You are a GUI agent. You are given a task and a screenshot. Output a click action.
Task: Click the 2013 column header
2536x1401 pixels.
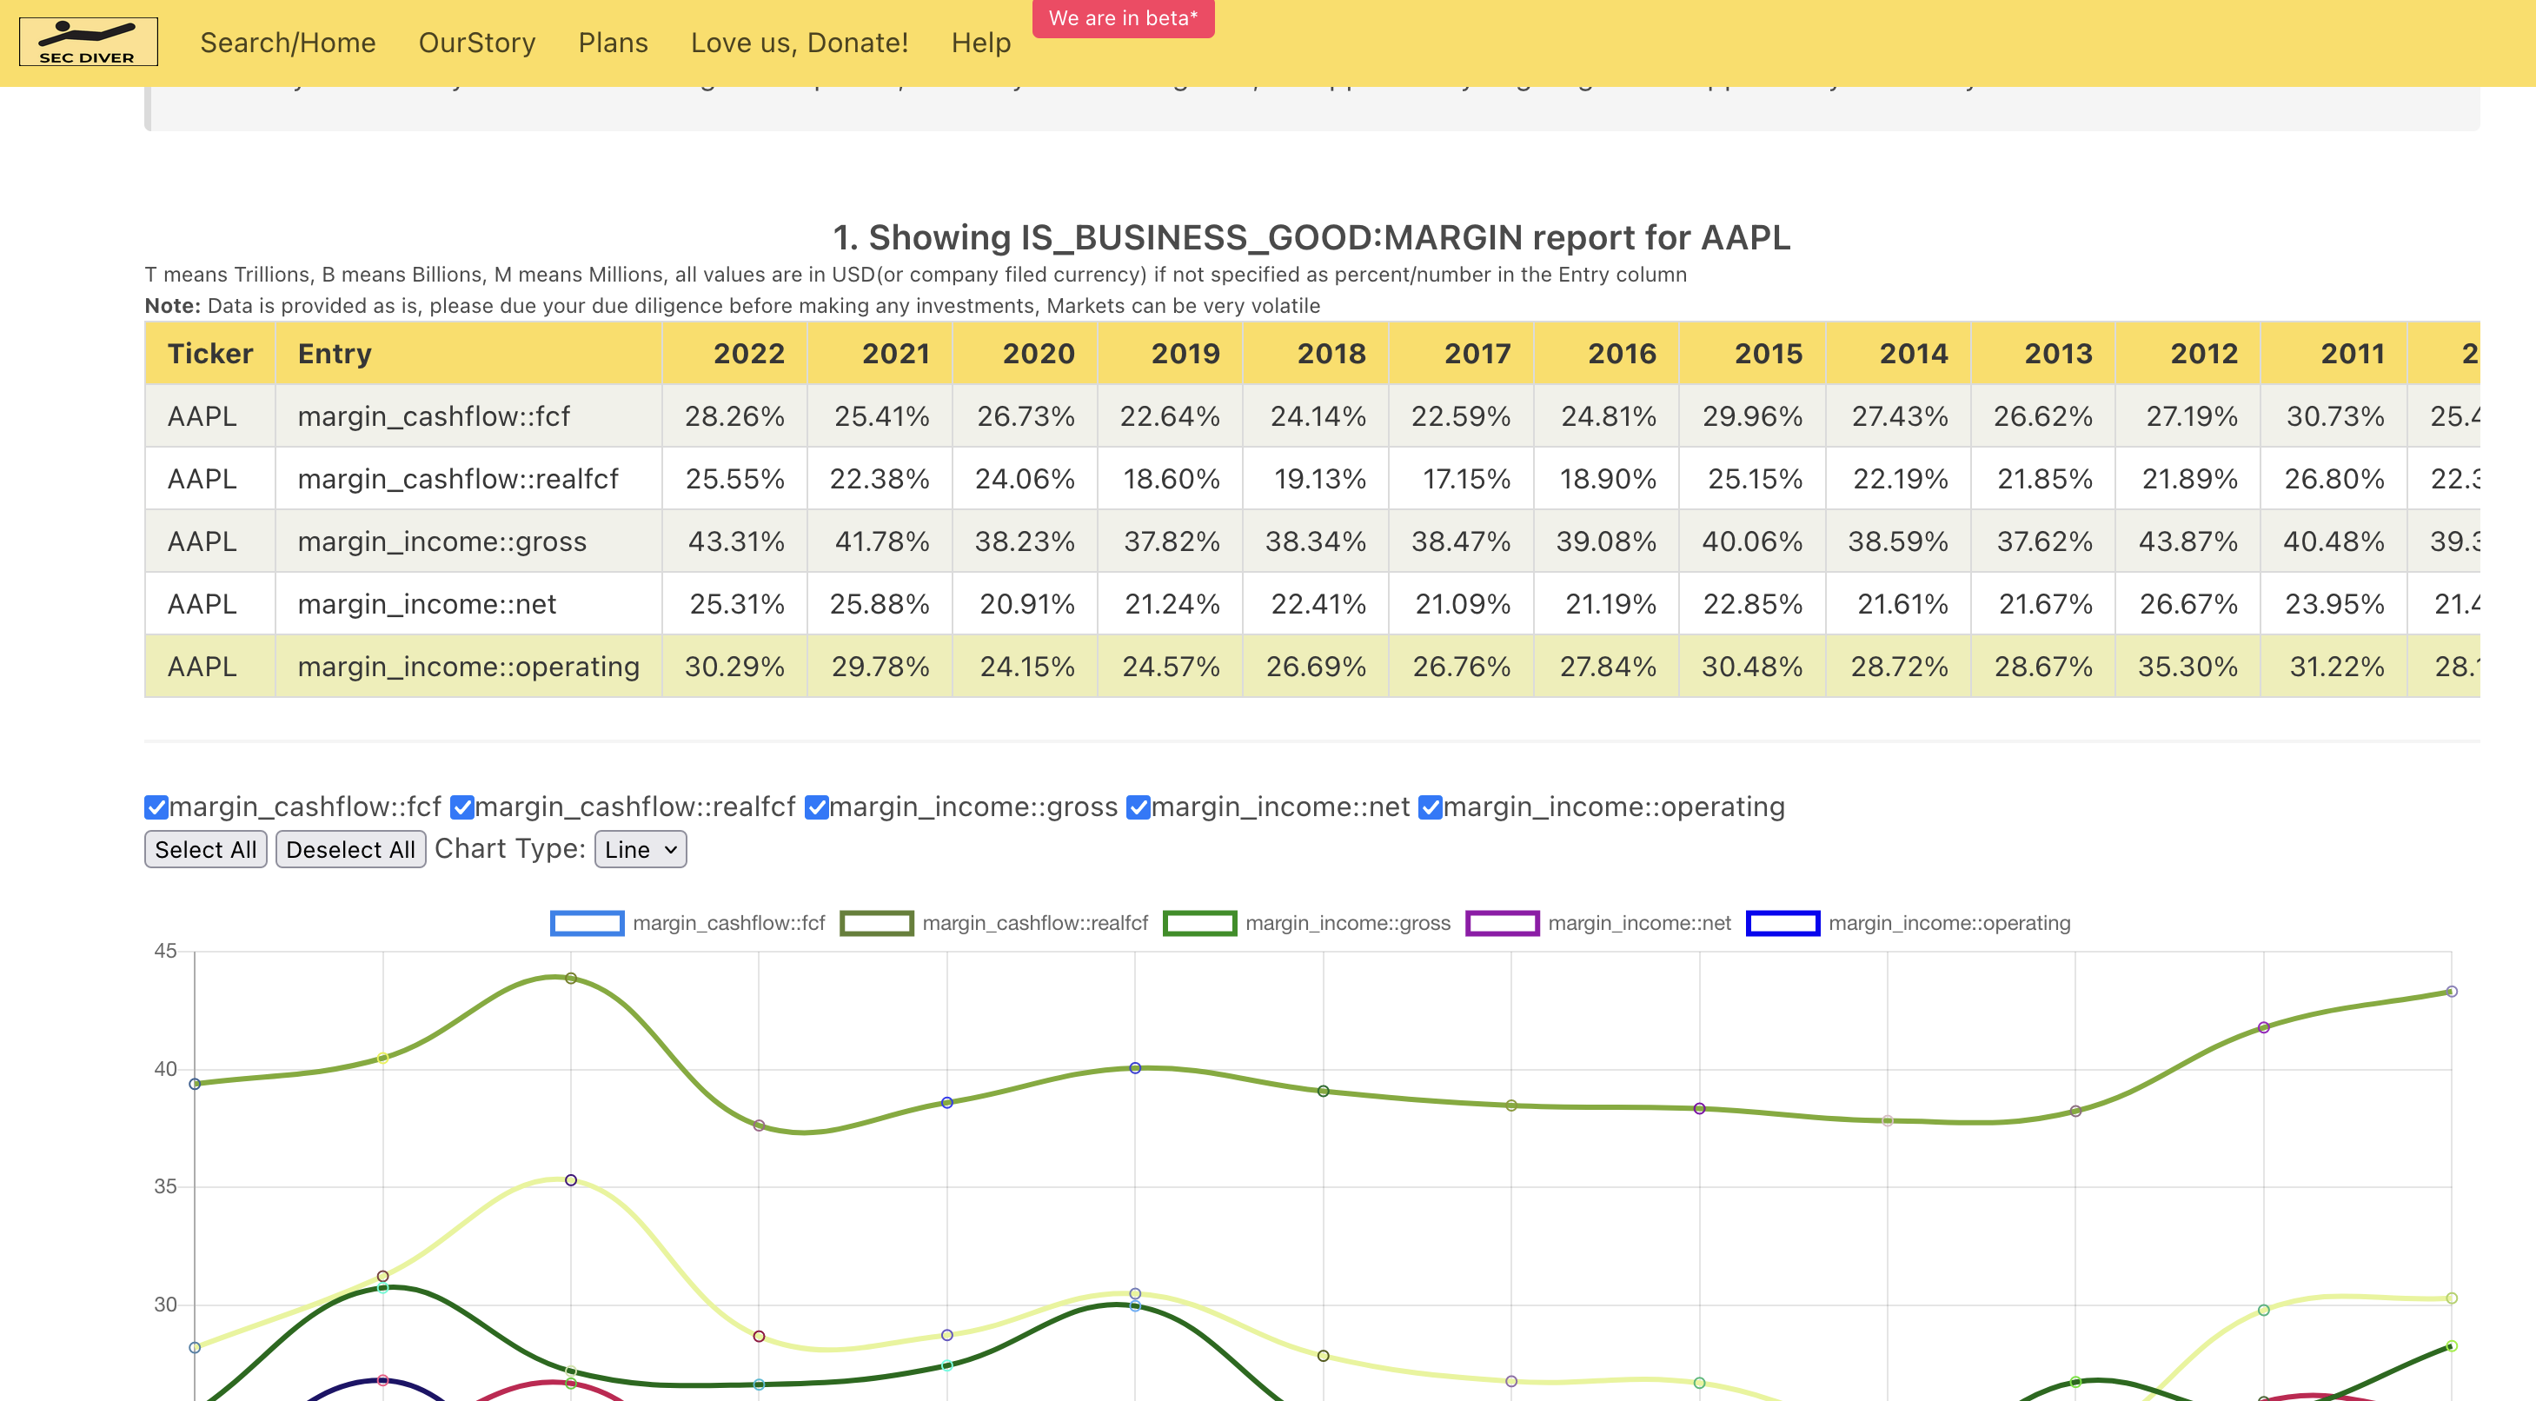(2042, 354)
